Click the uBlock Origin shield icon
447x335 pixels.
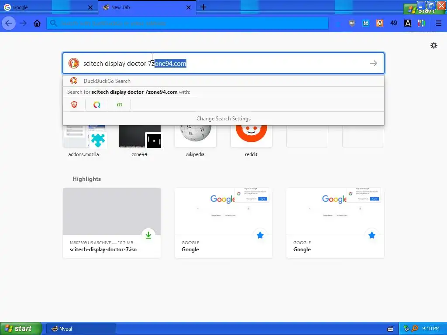[x=352, y=23]
